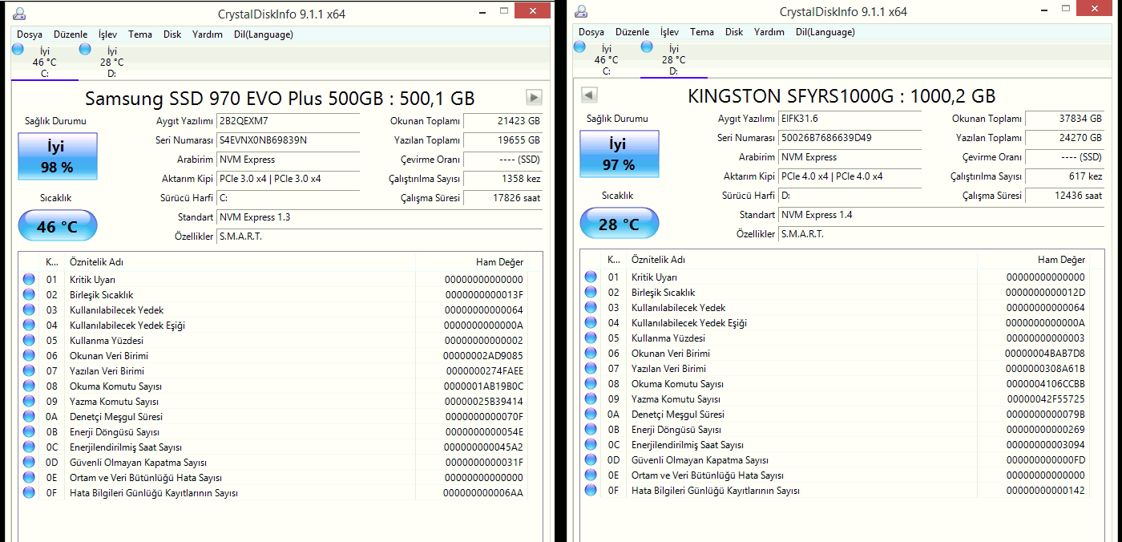Click İyi 98 % health status button
This screenshot has width=1122, height=542.
pos(57,156)
